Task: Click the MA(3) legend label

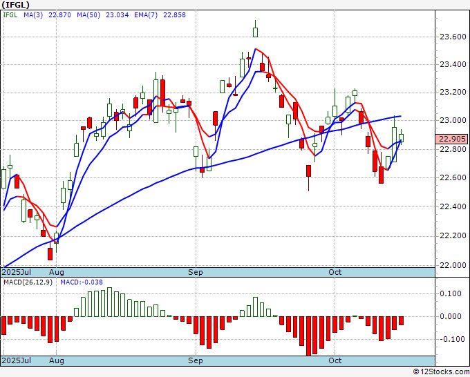Action: pyautogui.click(x=33, y=14)
